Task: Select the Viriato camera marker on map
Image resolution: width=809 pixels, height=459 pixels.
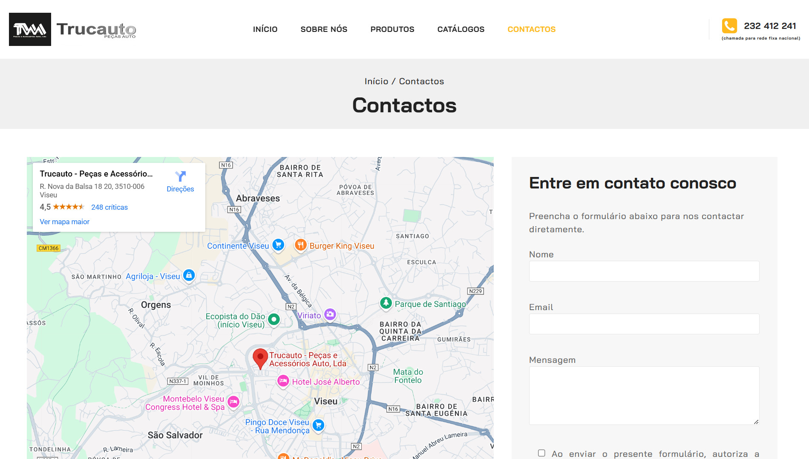Action: pos(330,314)
